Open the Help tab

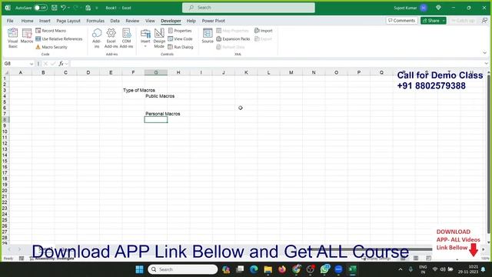(191, 21)
